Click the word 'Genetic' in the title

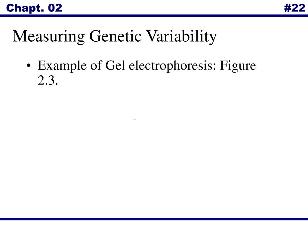click(x=115, y=36)
